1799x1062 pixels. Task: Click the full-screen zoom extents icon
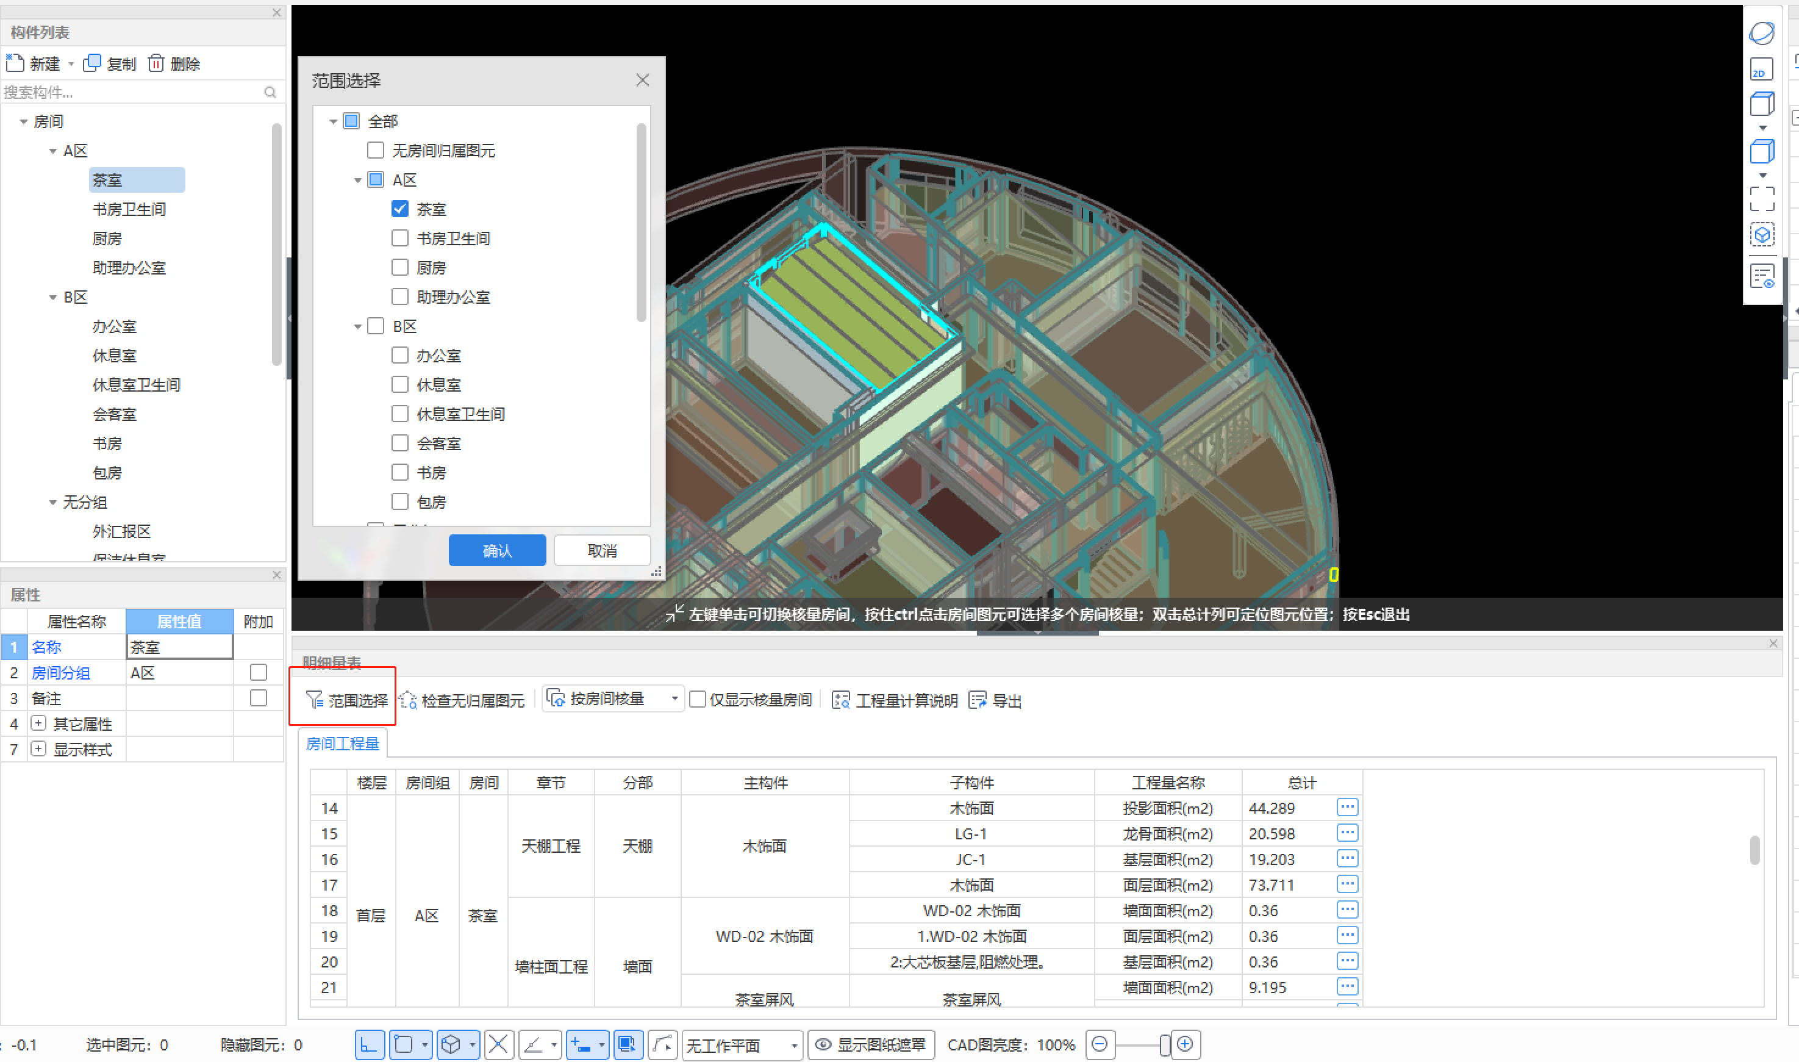pyautogui.click(x=1761, y=199)
